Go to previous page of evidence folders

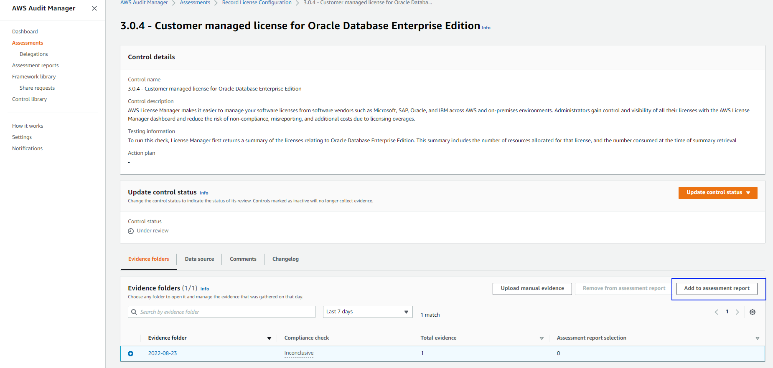click(716, 312)
